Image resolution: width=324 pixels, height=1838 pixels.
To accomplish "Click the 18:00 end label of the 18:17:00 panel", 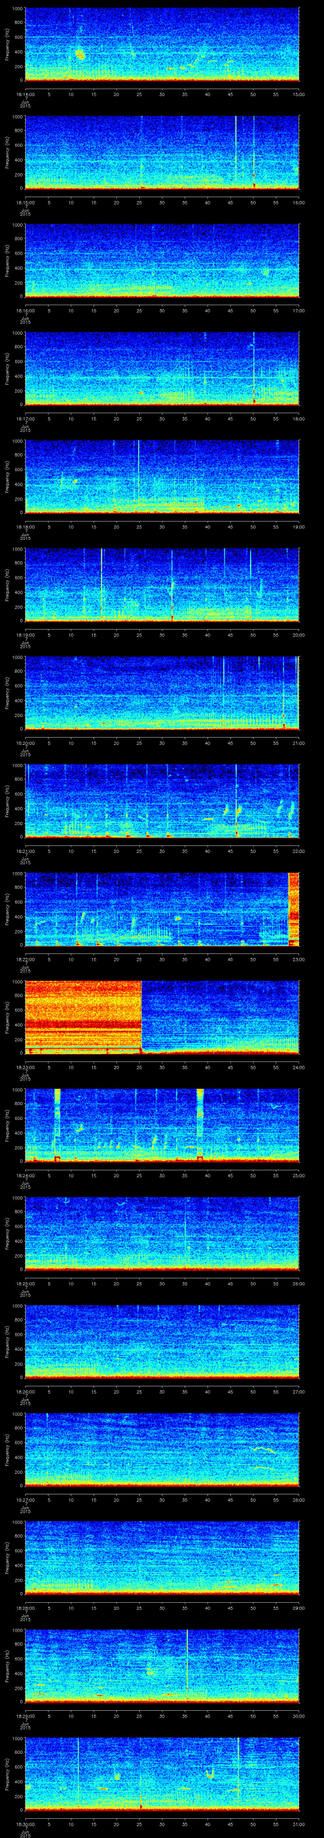I will coord(298,419).
